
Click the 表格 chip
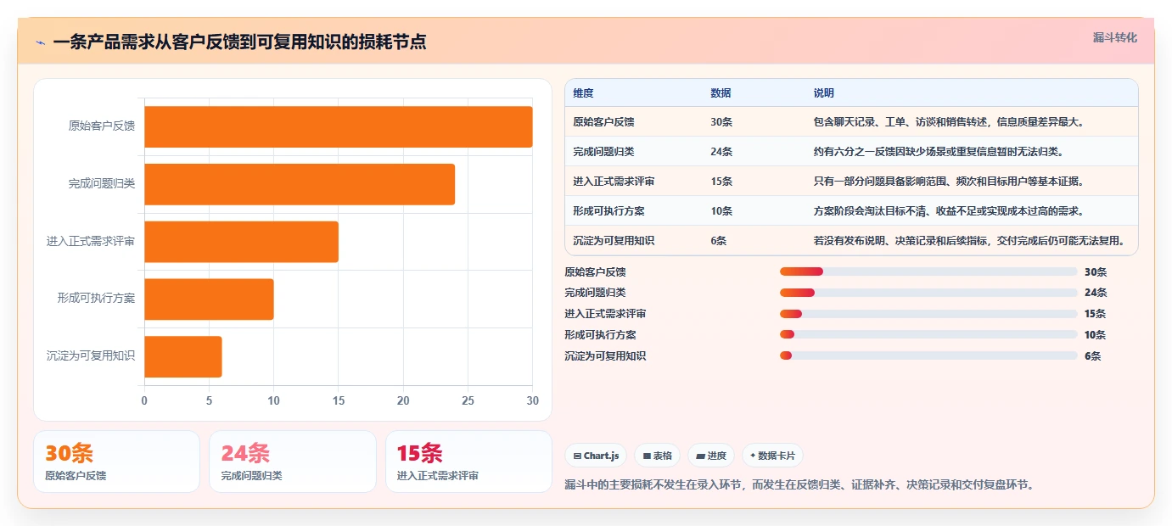click(658, 456)
